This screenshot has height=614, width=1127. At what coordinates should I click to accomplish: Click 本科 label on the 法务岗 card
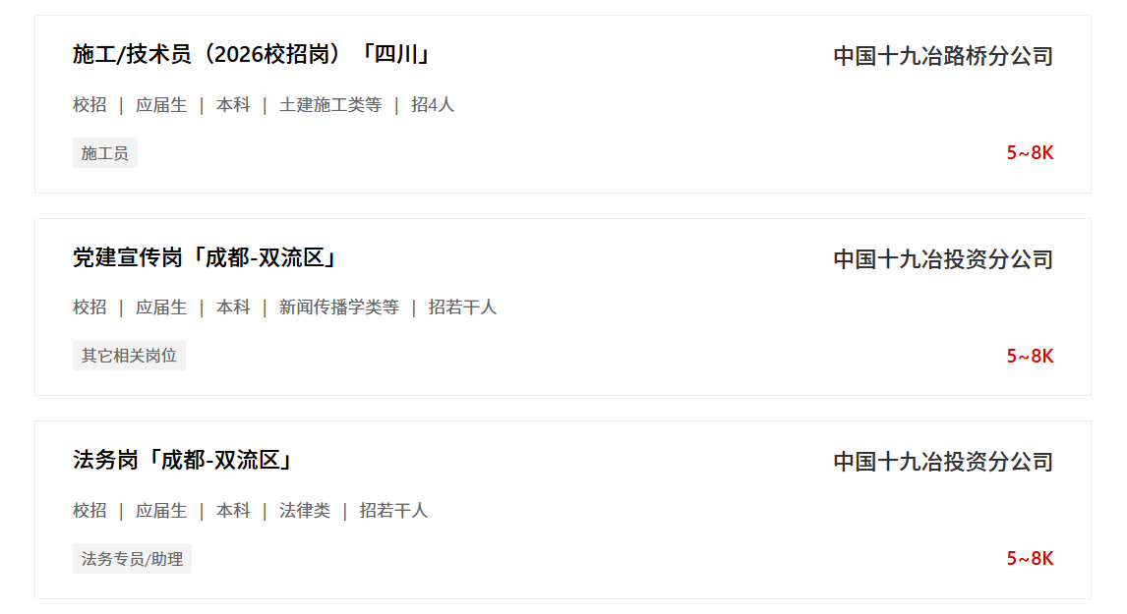coord(233,511)
